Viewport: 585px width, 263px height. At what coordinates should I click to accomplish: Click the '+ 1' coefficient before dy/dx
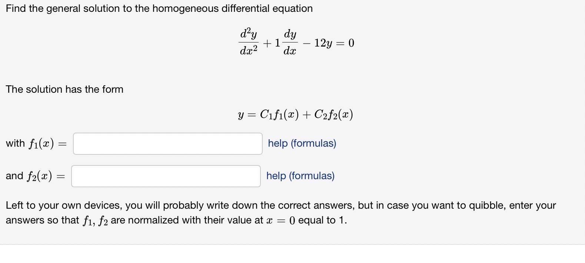pos(272,43)
